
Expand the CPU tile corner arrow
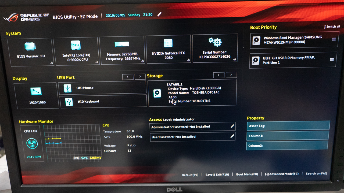click(x=96, y=62)
